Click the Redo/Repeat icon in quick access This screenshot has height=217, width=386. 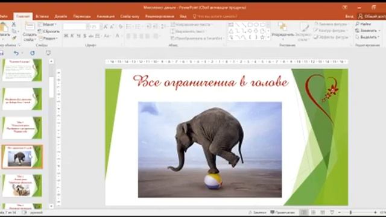click(32, 53)
